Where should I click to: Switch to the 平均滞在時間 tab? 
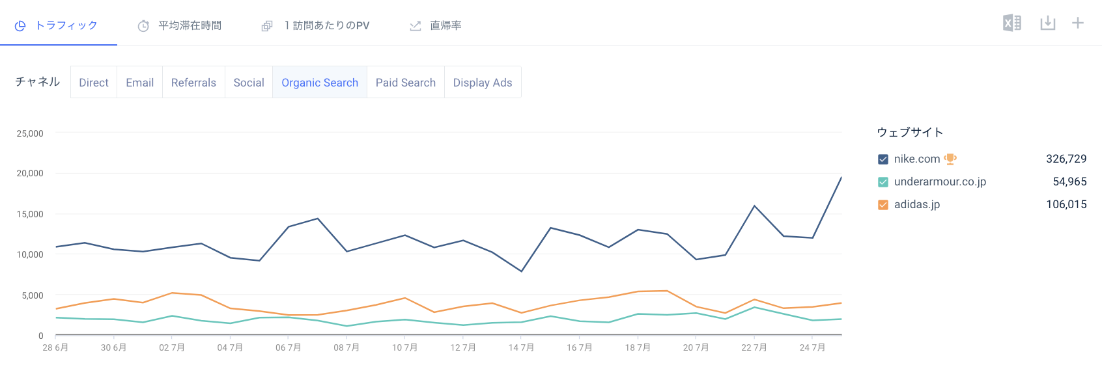click(190, 25)
